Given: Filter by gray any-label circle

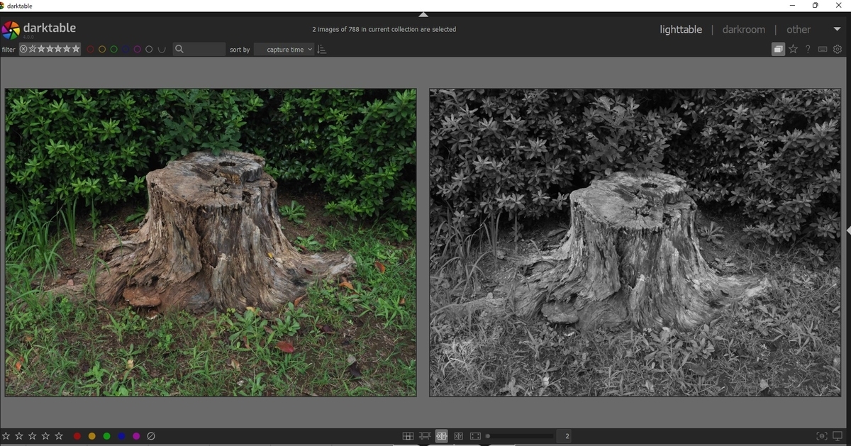Looking at the screenshot, I should [x=149, y=50].
